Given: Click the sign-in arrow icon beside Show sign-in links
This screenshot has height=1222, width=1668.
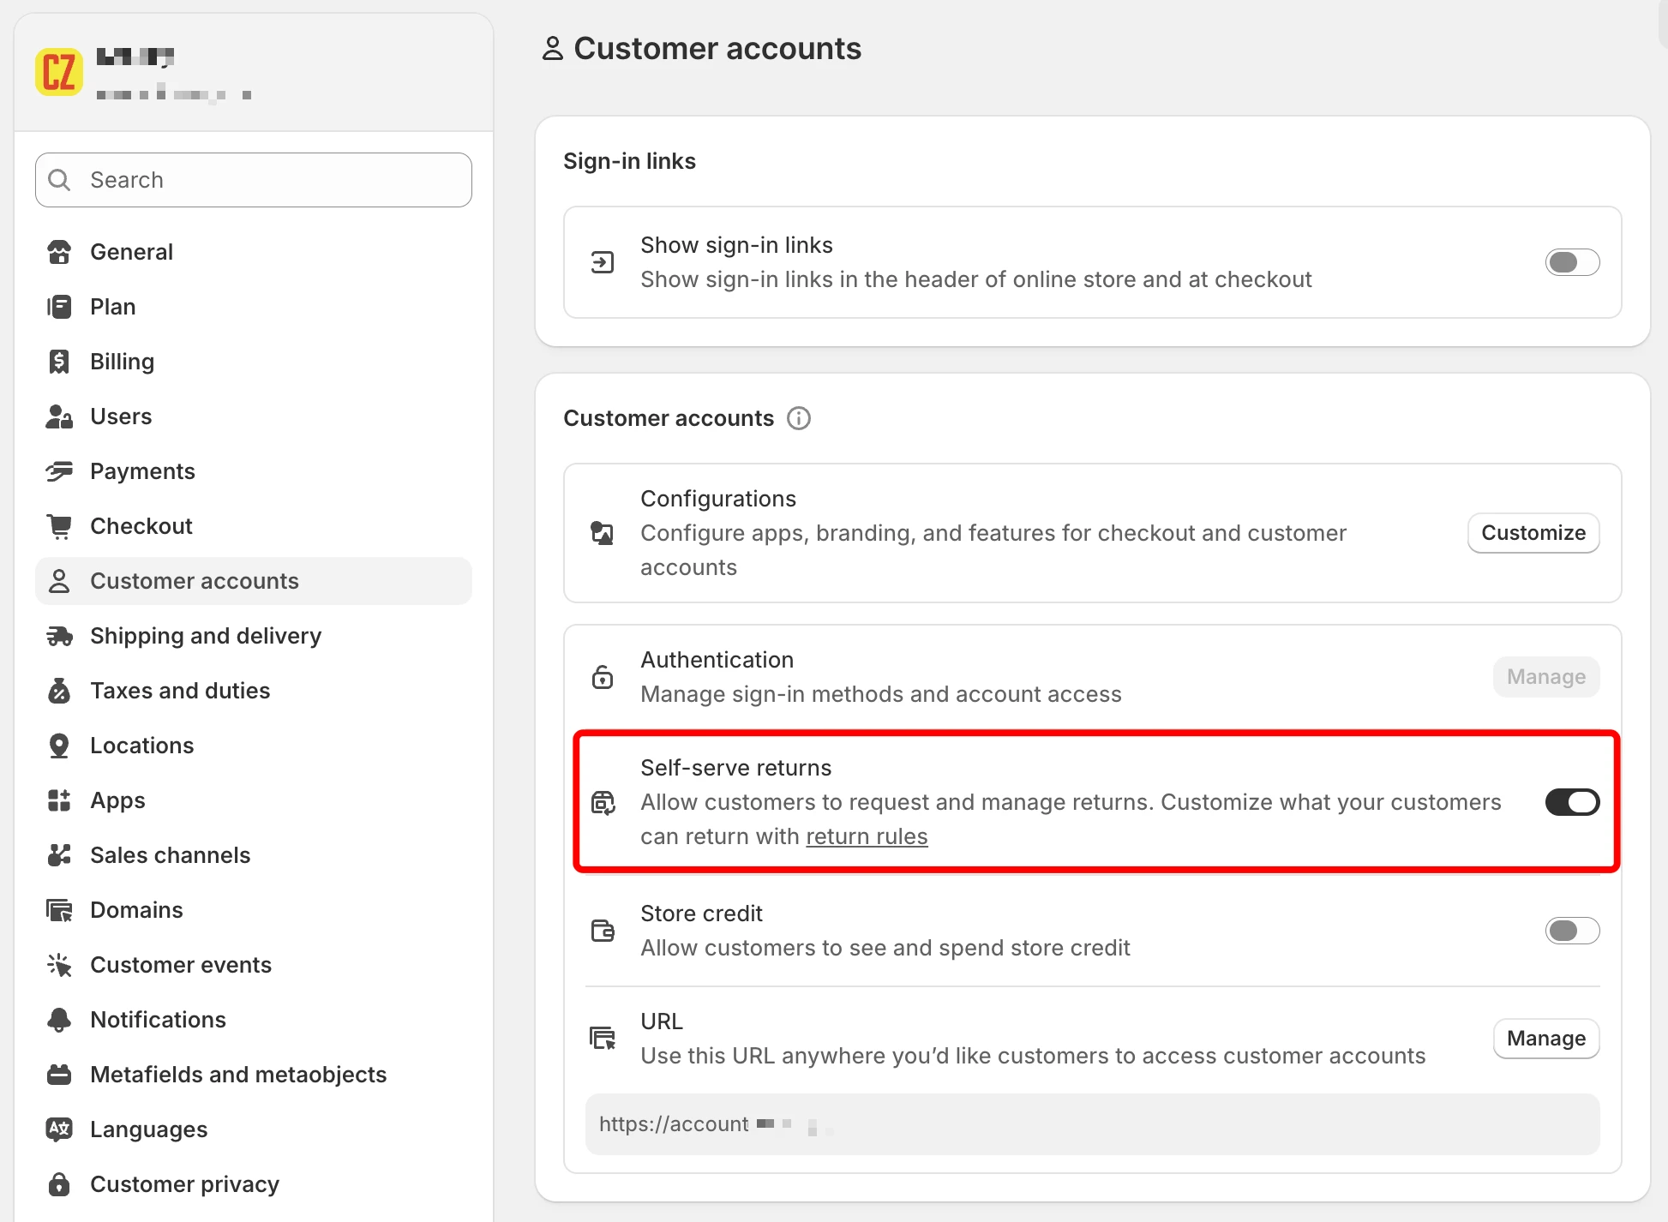Looking at the screenshot, I should 603,262.
